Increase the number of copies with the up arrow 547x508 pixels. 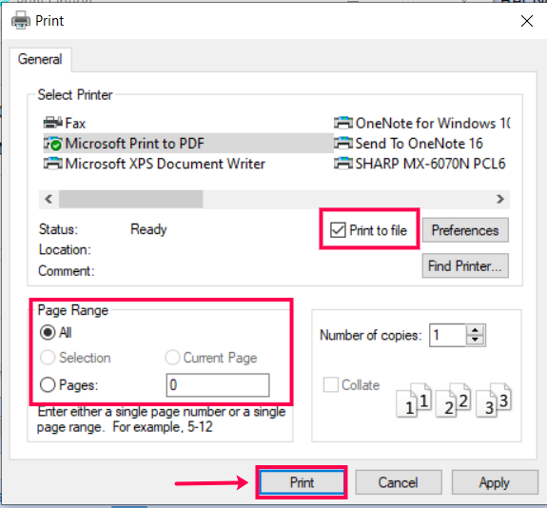tap(475, 330)
